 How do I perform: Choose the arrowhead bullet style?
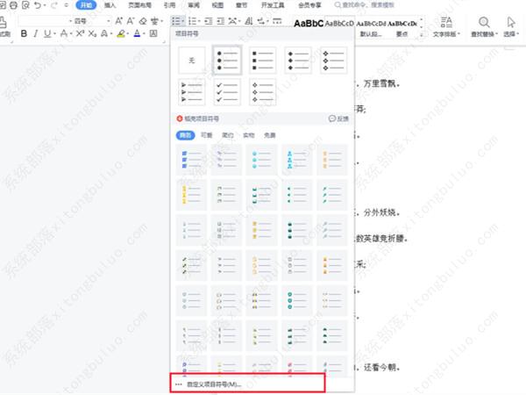click(192, 92)
